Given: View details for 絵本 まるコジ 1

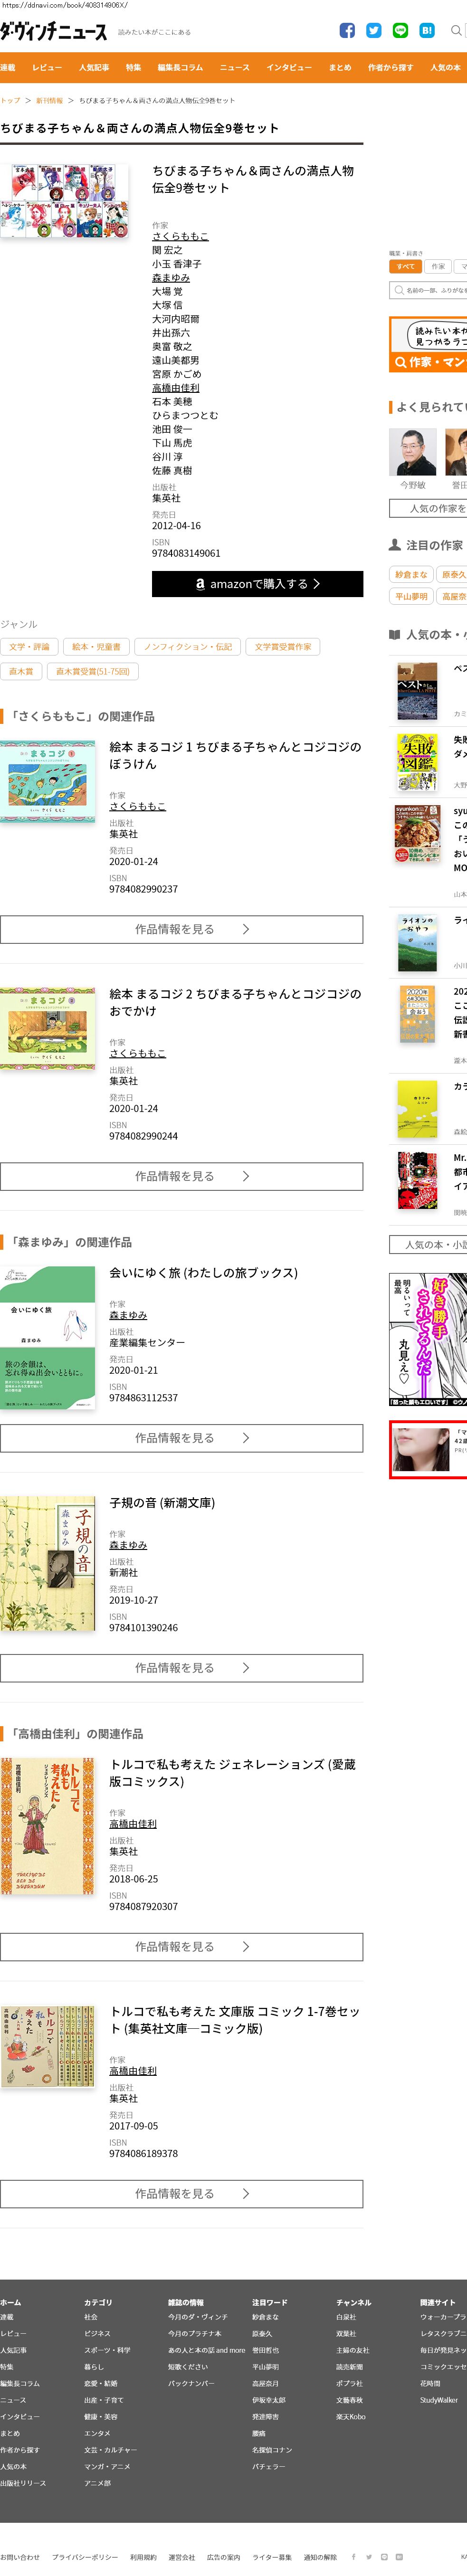Looking at the screenshot, I should (x=181, y=929).
